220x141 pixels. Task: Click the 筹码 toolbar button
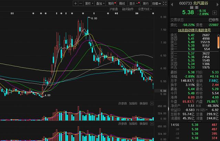point(112,3)
